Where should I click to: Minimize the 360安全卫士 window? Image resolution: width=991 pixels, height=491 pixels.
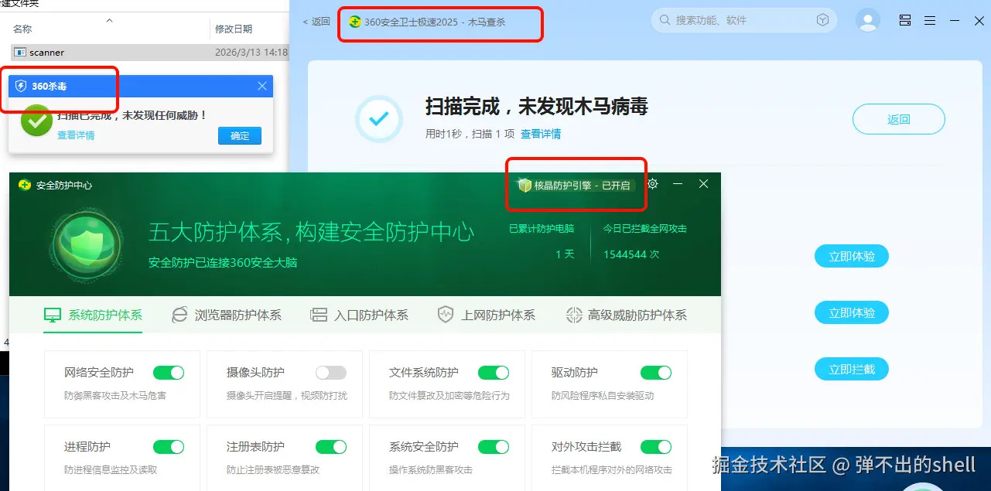pos(955,21)
